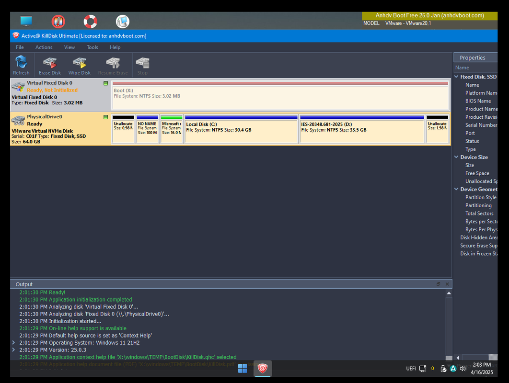Image resolution: width=509 pixels, height=383 pixels.
Task: Select the Serial Number property row
Action: tap(475, 125)
